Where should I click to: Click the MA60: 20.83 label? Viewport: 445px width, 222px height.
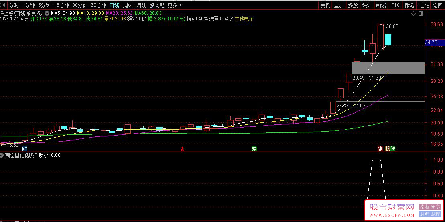pos(148,13)
